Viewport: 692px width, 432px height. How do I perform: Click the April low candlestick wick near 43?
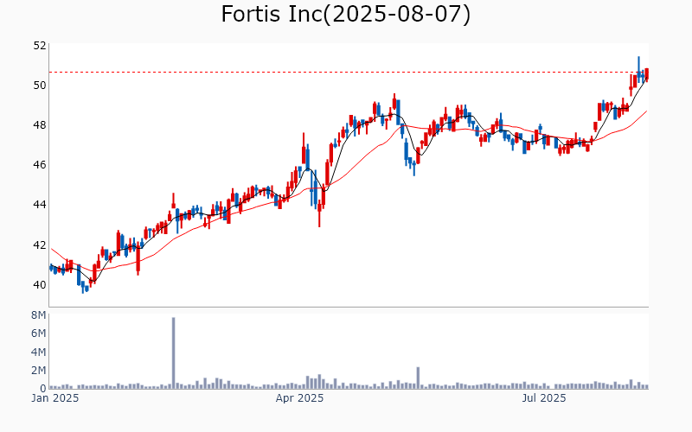click(x=319, y=220)
